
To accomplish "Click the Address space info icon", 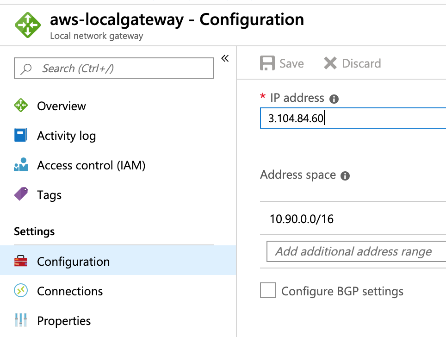I will coord(345,175).
